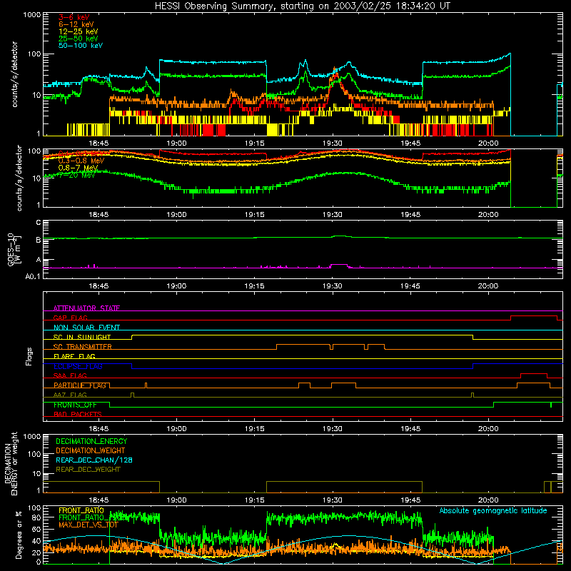Click the GOES bump peak at 19:30
The width and height of the screenshot is (571, 571).
click(x=340, y=236)
